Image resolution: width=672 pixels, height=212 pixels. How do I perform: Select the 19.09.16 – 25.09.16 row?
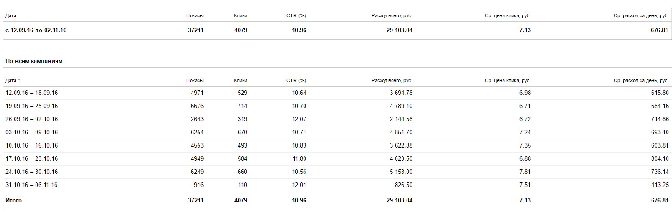point(337,106)
